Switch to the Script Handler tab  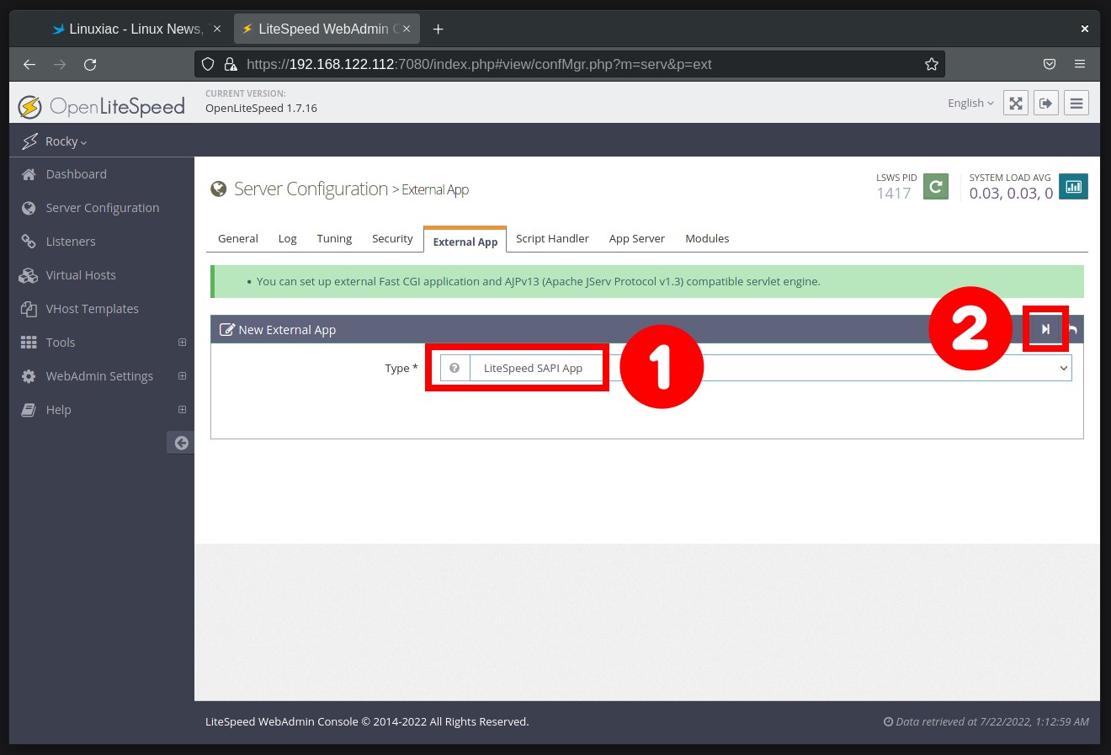552,239
